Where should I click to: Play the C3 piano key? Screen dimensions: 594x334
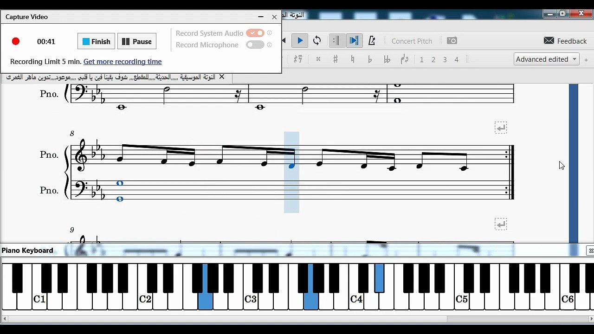251,299
